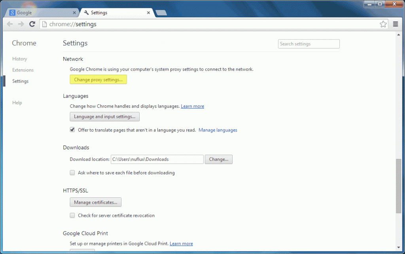
Task: Click the HTTPS/SSL section heading
Action: point(76,190)
